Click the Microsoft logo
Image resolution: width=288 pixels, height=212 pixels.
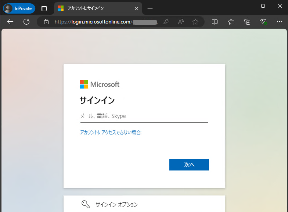[x=99, y=85]
